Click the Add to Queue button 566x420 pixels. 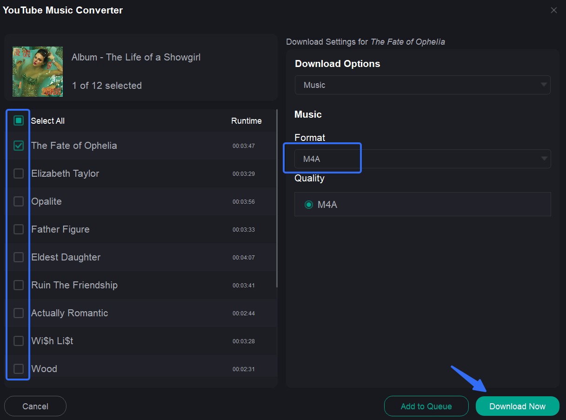[426, 406]
